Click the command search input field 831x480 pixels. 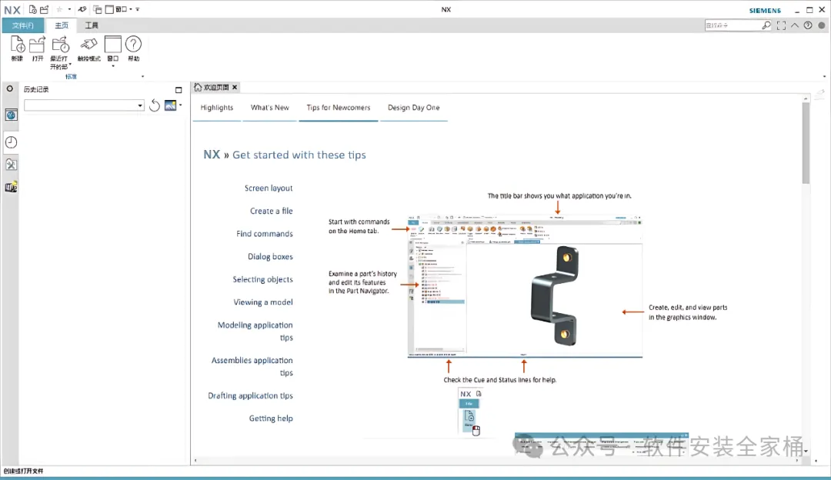(x=733, y=25)
